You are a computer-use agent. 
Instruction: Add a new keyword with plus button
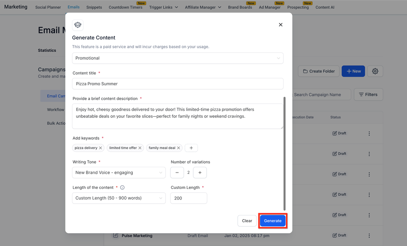pyautogui.click(x=191, y=148)
